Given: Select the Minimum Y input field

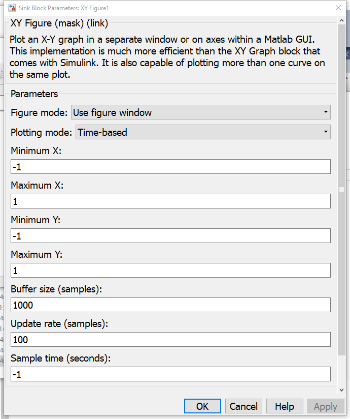Looking at the screenshot, I should pyautogui.click(x=170, y=236).
